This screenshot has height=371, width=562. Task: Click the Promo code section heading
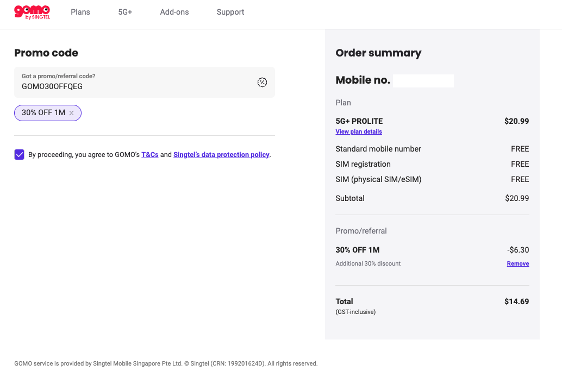(x=46, y=53)
